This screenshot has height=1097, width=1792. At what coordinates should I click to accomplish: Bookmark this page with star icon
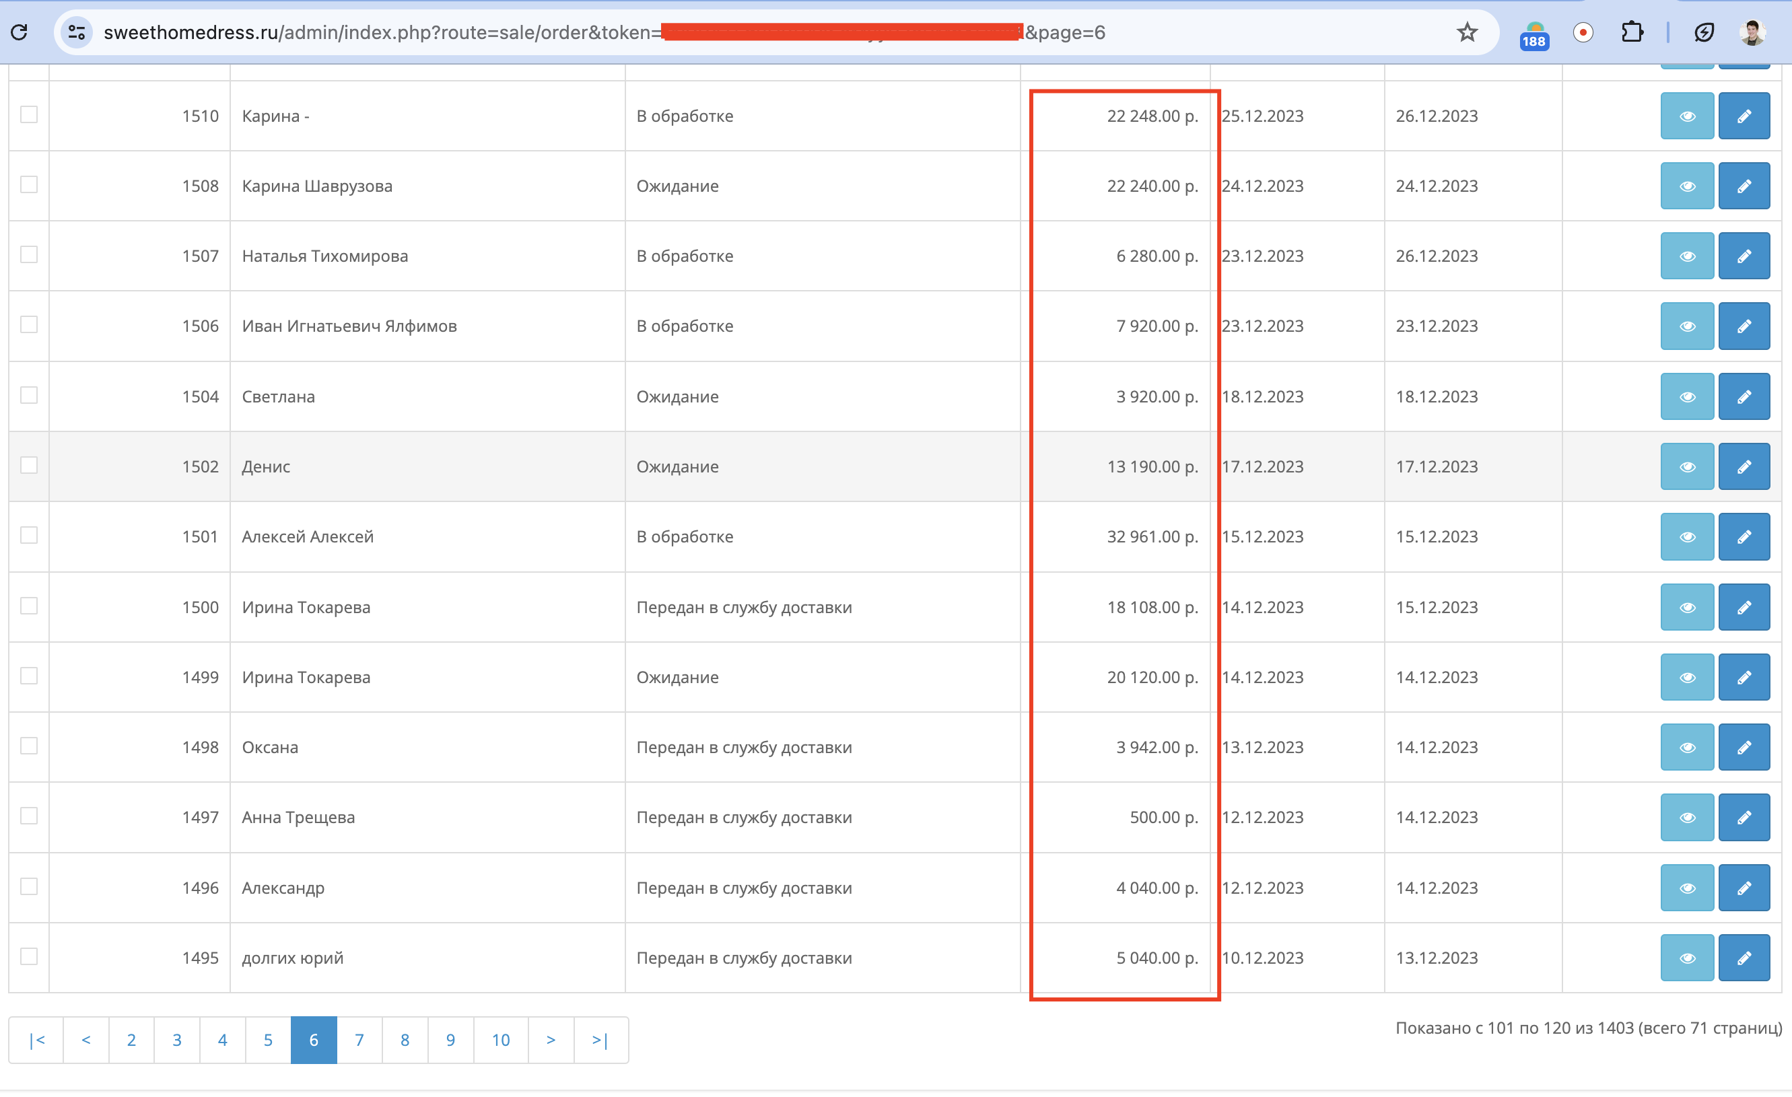tap(1466, 32)
